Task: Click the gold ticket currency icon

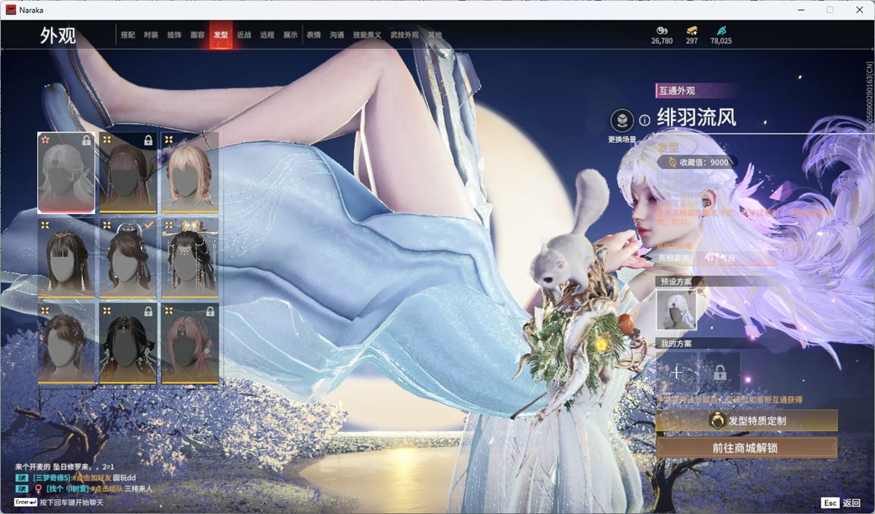Action: [x=691, y=30]
